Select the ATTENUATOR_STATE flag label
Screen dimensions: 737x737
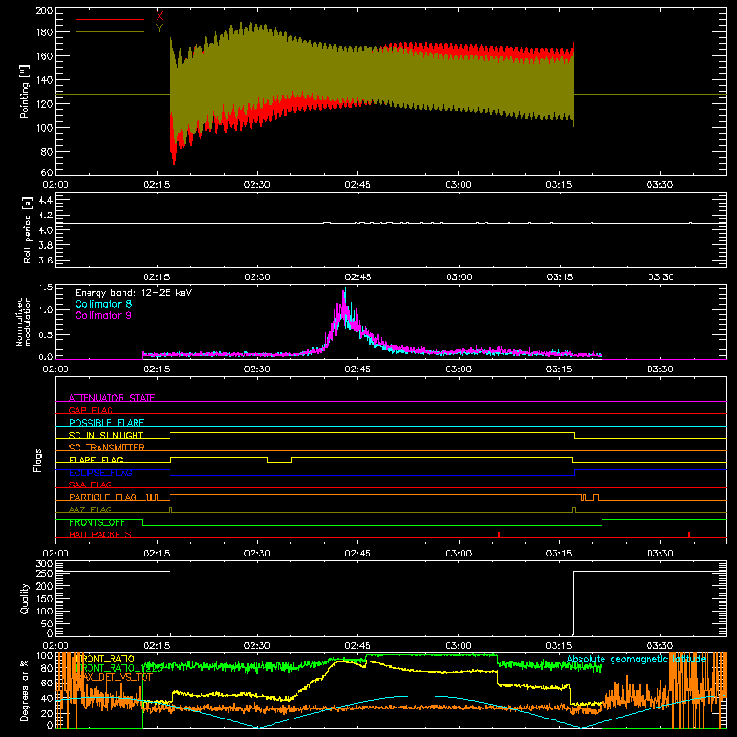point(111,398)
